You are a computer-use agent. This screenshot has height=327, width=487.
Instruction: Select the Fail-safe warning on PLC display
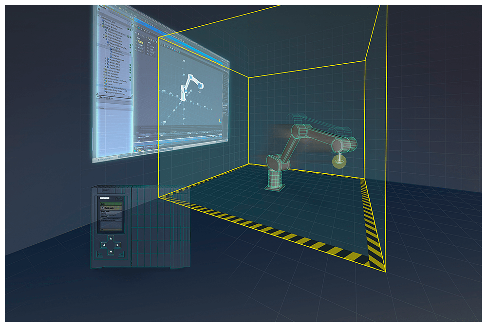(x=107, y=207)
